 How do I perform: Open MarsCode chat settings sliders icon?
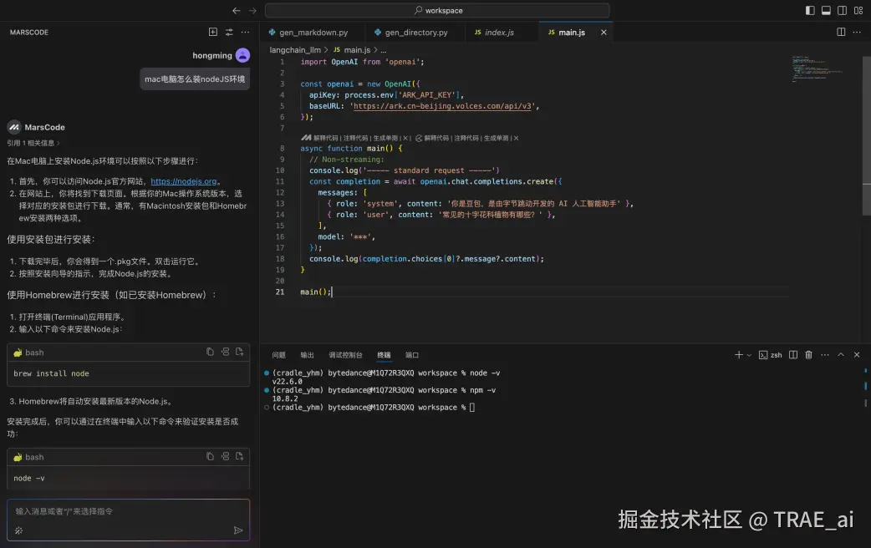point(229,33)
